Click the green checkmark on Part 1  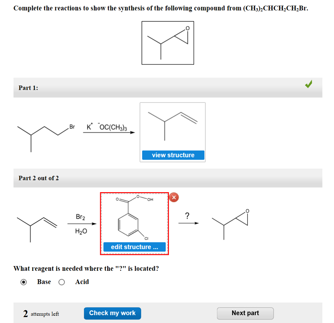(309, 85)
